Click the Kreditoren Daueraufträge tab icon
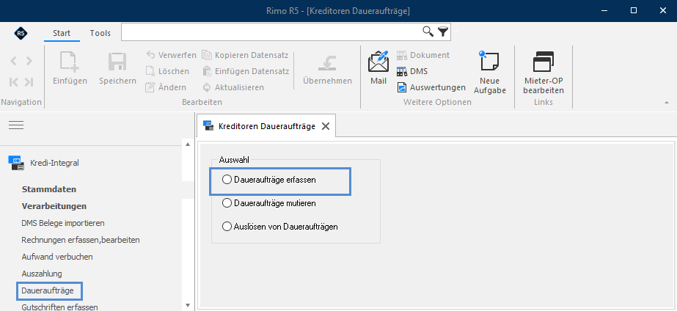 coord(208,125)
